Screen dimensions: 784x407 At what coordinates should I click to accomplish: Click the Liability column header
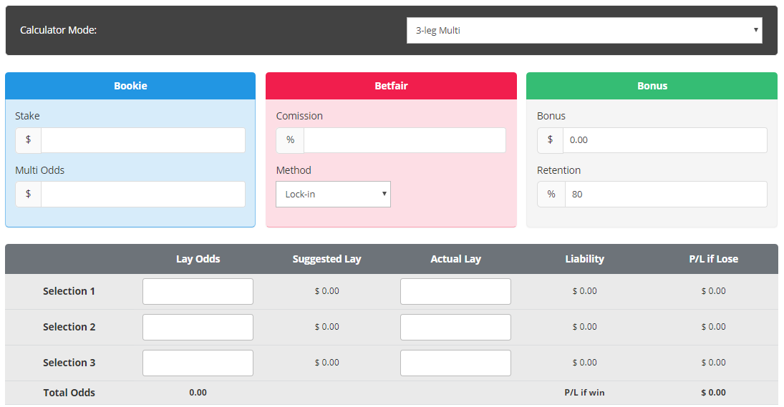[x=584, y=259]
